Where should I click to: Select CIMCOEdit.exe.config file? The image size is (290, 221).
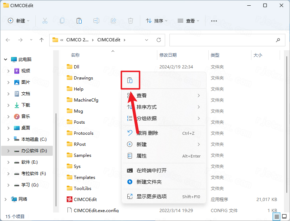[93, 210]
